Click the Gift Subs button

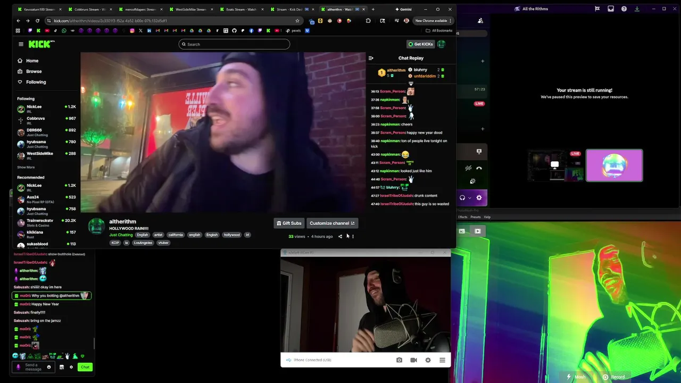click(x=288, y=223)
